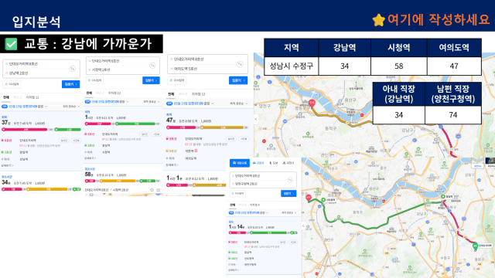This screenshot has width=495, height=278.
Task: Open 상세보기 details link in 여의도역 panel
Action: [172, 164]
